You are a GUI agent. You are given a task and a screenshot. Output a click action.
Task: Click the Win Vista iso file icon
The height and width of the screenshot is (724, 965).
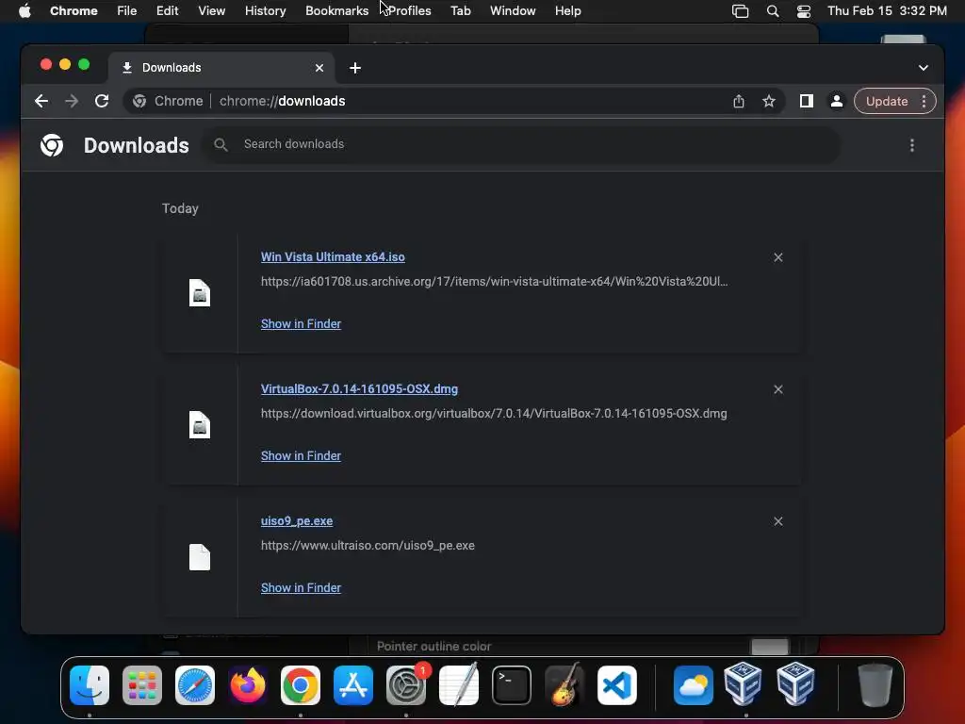200,292
